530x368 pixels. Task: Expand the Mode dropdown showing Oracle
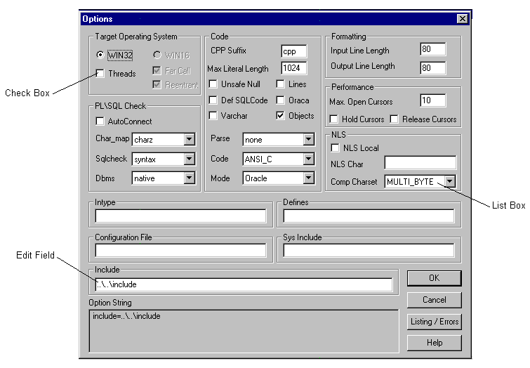[308, 178]
